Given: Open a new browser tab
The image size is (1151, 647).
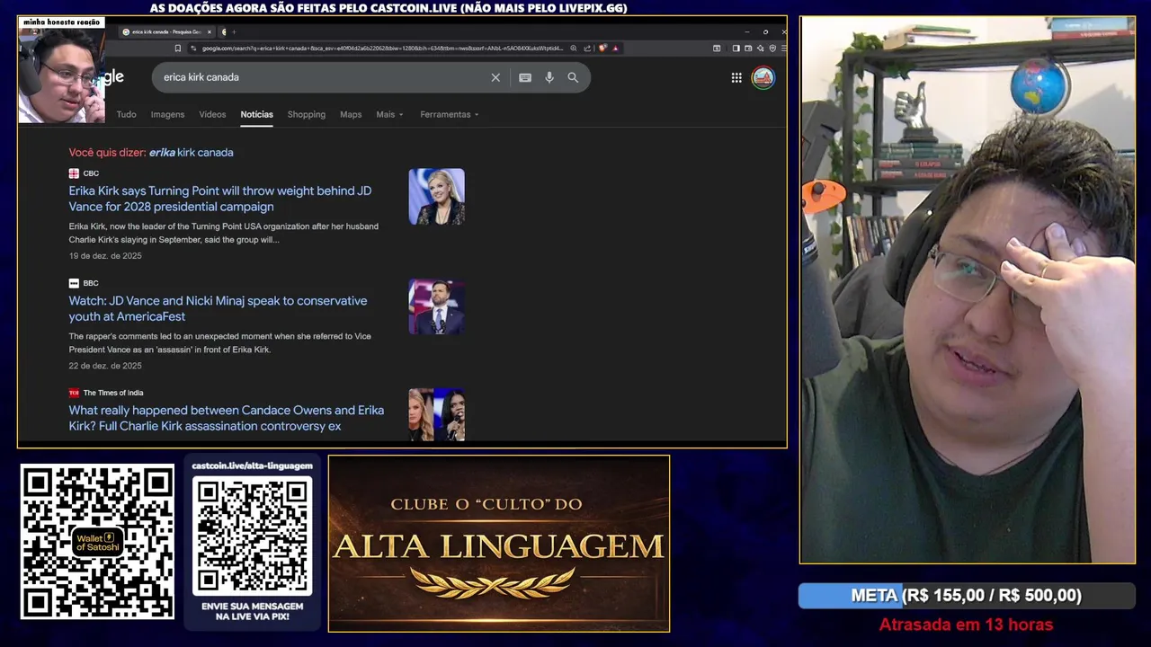Looking at the screenshot, I should pyautogui.click(x=235, y=32).
